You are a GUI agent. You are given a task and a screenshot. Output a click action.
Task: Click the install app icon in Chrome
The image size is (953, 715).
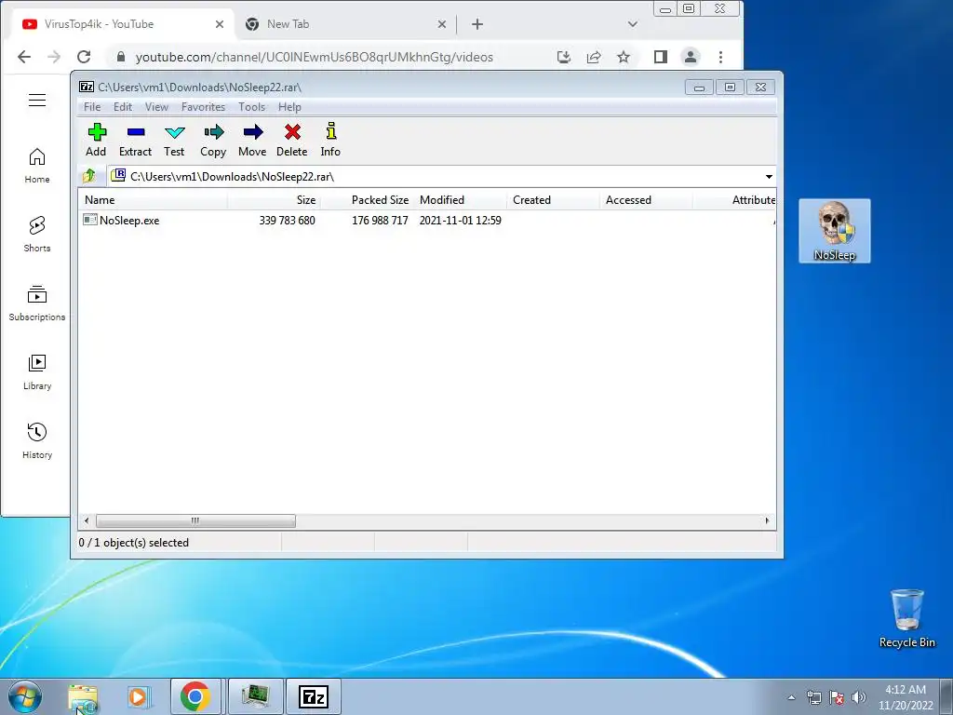pos(564,57)
